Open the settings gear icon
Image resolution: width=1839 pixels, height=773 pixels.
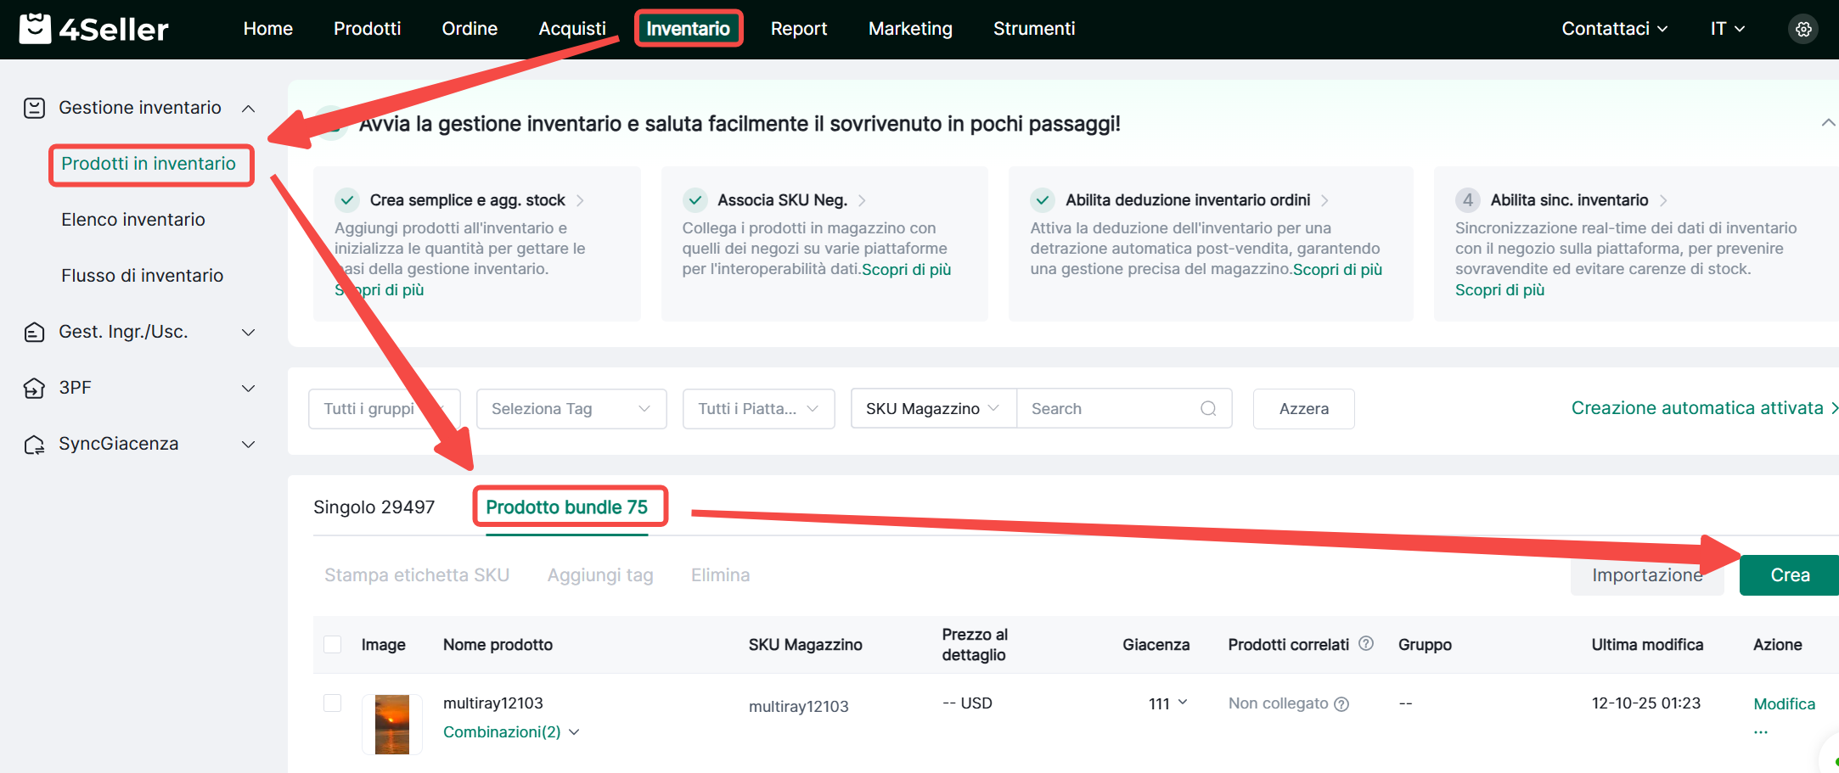pos(1803,29)
